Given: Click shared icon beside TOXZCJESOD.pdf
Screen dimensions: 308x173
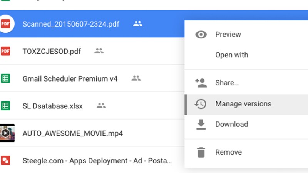Looking at the screenshot, I should 99,51.
